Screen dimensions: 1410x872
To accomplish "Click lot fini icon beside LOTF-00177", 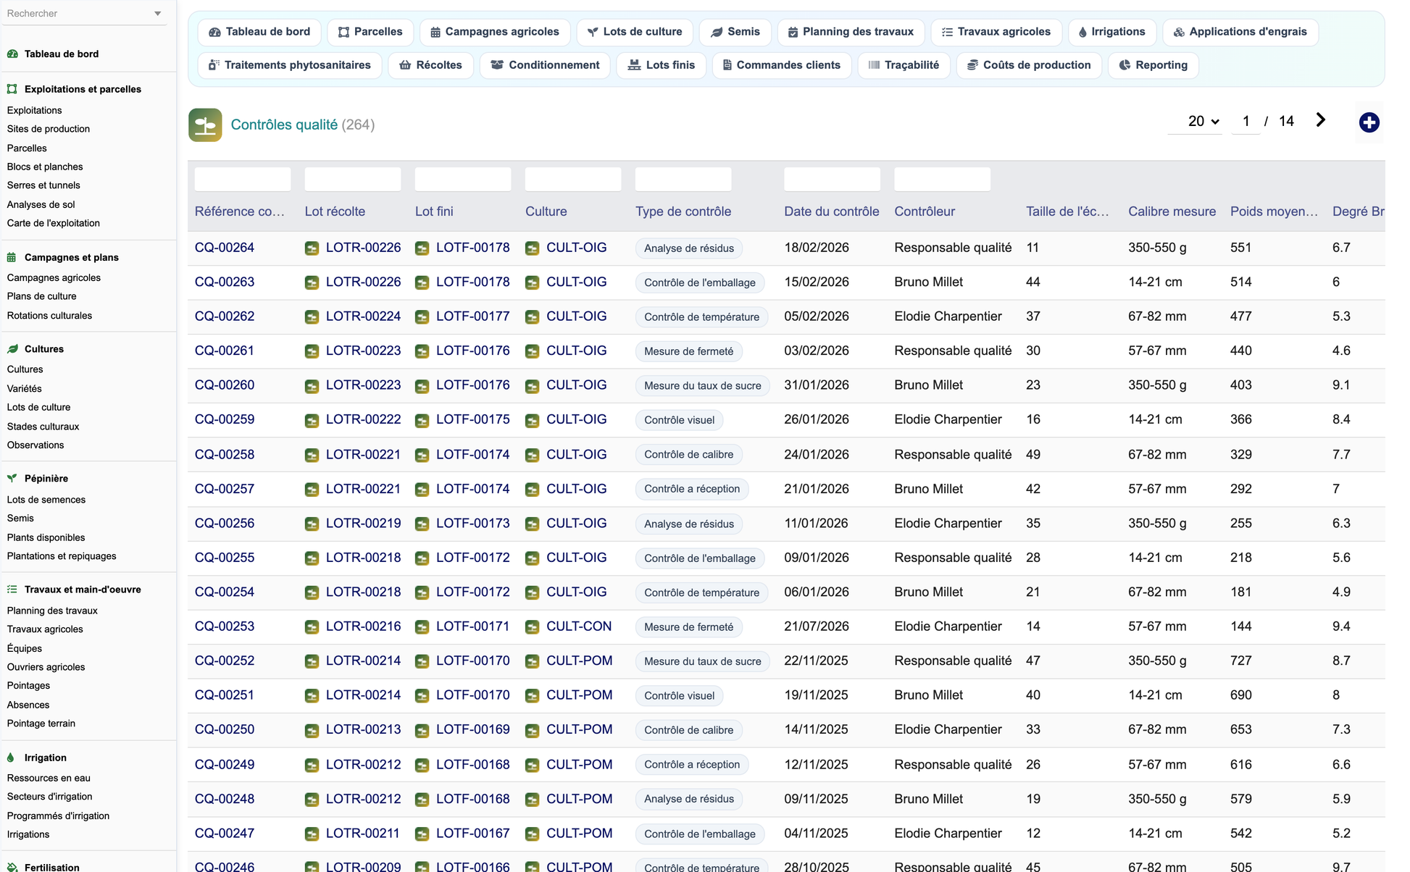I will tap(422, 317).
